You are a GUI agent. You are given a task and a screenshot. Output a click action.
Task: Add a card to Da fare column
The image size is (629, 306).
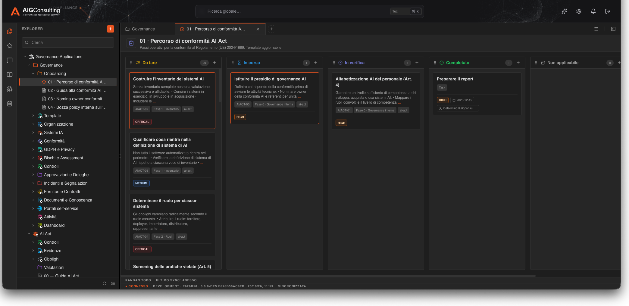point(214,63)
